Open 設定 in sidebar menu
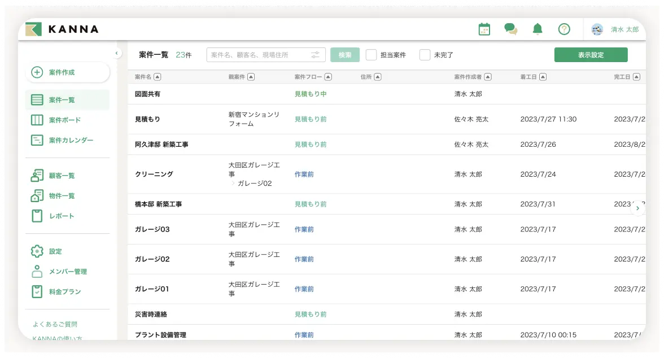This screenshot has width=664, height=358. [x=68, y=251]
